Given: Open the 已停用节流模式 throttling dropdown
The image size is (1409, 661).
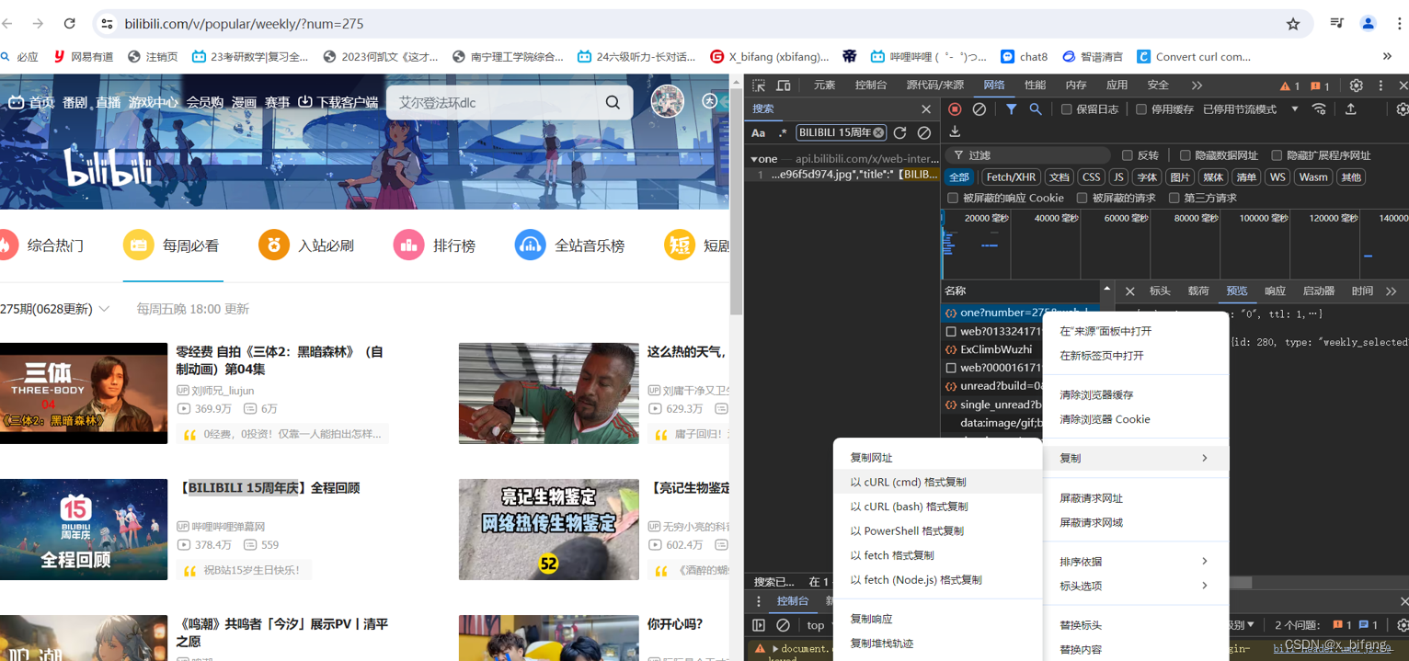Looking at the screenshot, I should tap(1250, 109).
